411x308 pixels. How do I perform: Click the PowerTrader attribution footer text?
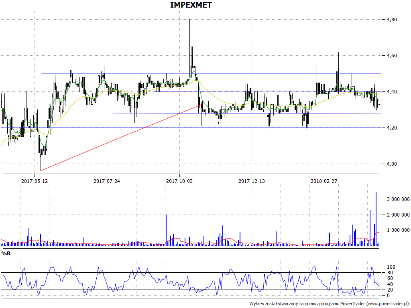329,304
